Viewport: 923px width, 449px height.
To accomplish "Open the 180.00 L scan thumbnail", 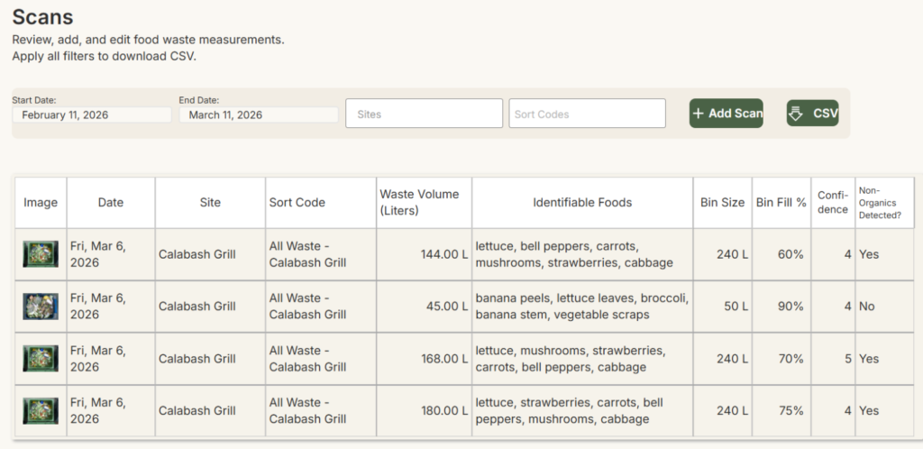I will click(x=41, y=411).
